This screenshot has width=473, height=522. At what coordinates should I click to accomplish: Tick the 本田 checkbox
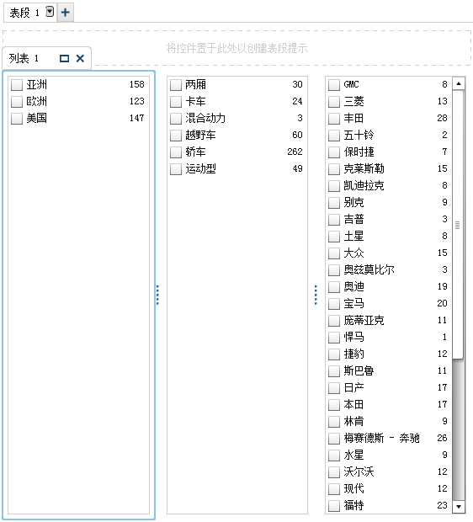[x=334, y=405]
